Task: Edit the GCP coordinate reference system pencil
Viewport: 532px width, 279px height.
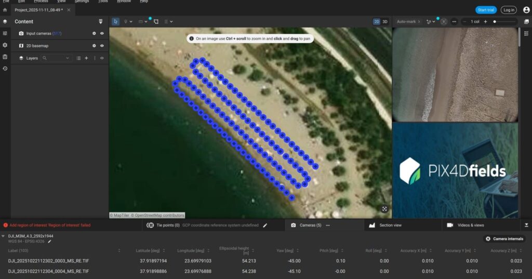Action: [x=265, y=225]
